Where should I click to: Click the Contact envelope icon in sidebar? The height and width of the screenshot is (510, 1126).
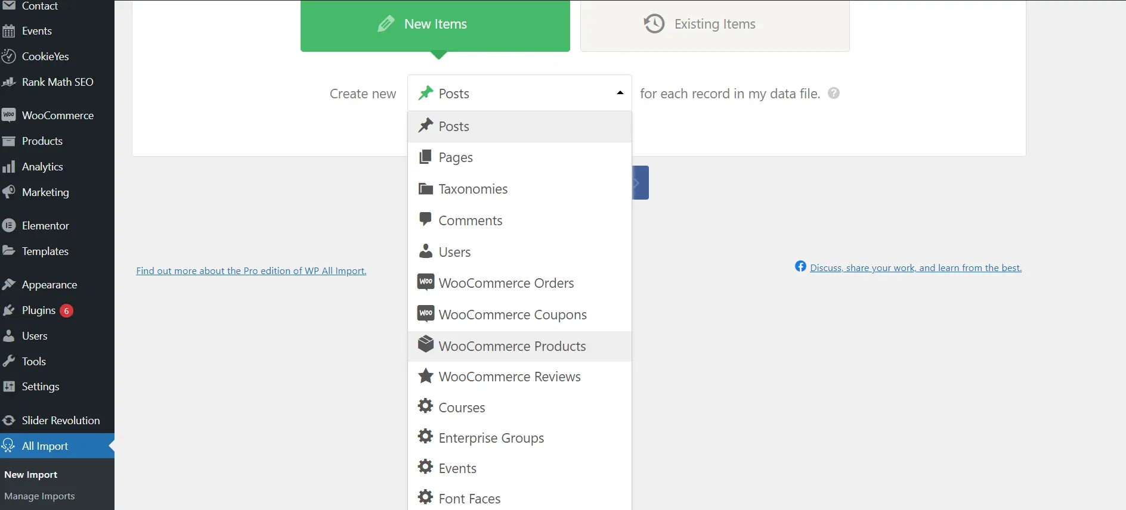8,5
